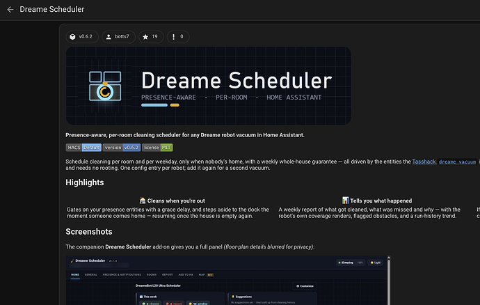Viewport: 480px width, 305px height.
Task: Open the botts7 author chip
Action: (x=118, y=37)
